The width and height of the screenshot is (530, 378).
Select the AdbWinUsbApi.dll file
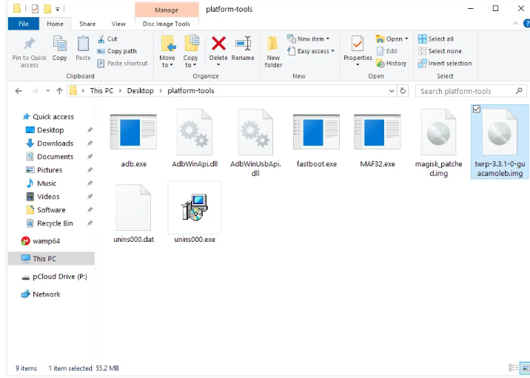255,143
